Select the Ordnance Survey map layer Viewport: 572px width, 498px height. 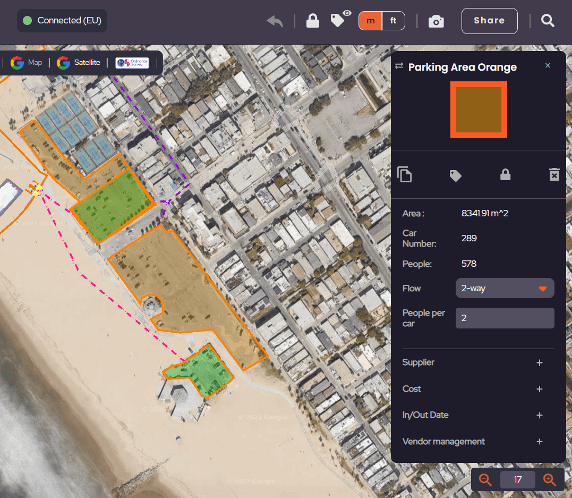click(131, 62)
